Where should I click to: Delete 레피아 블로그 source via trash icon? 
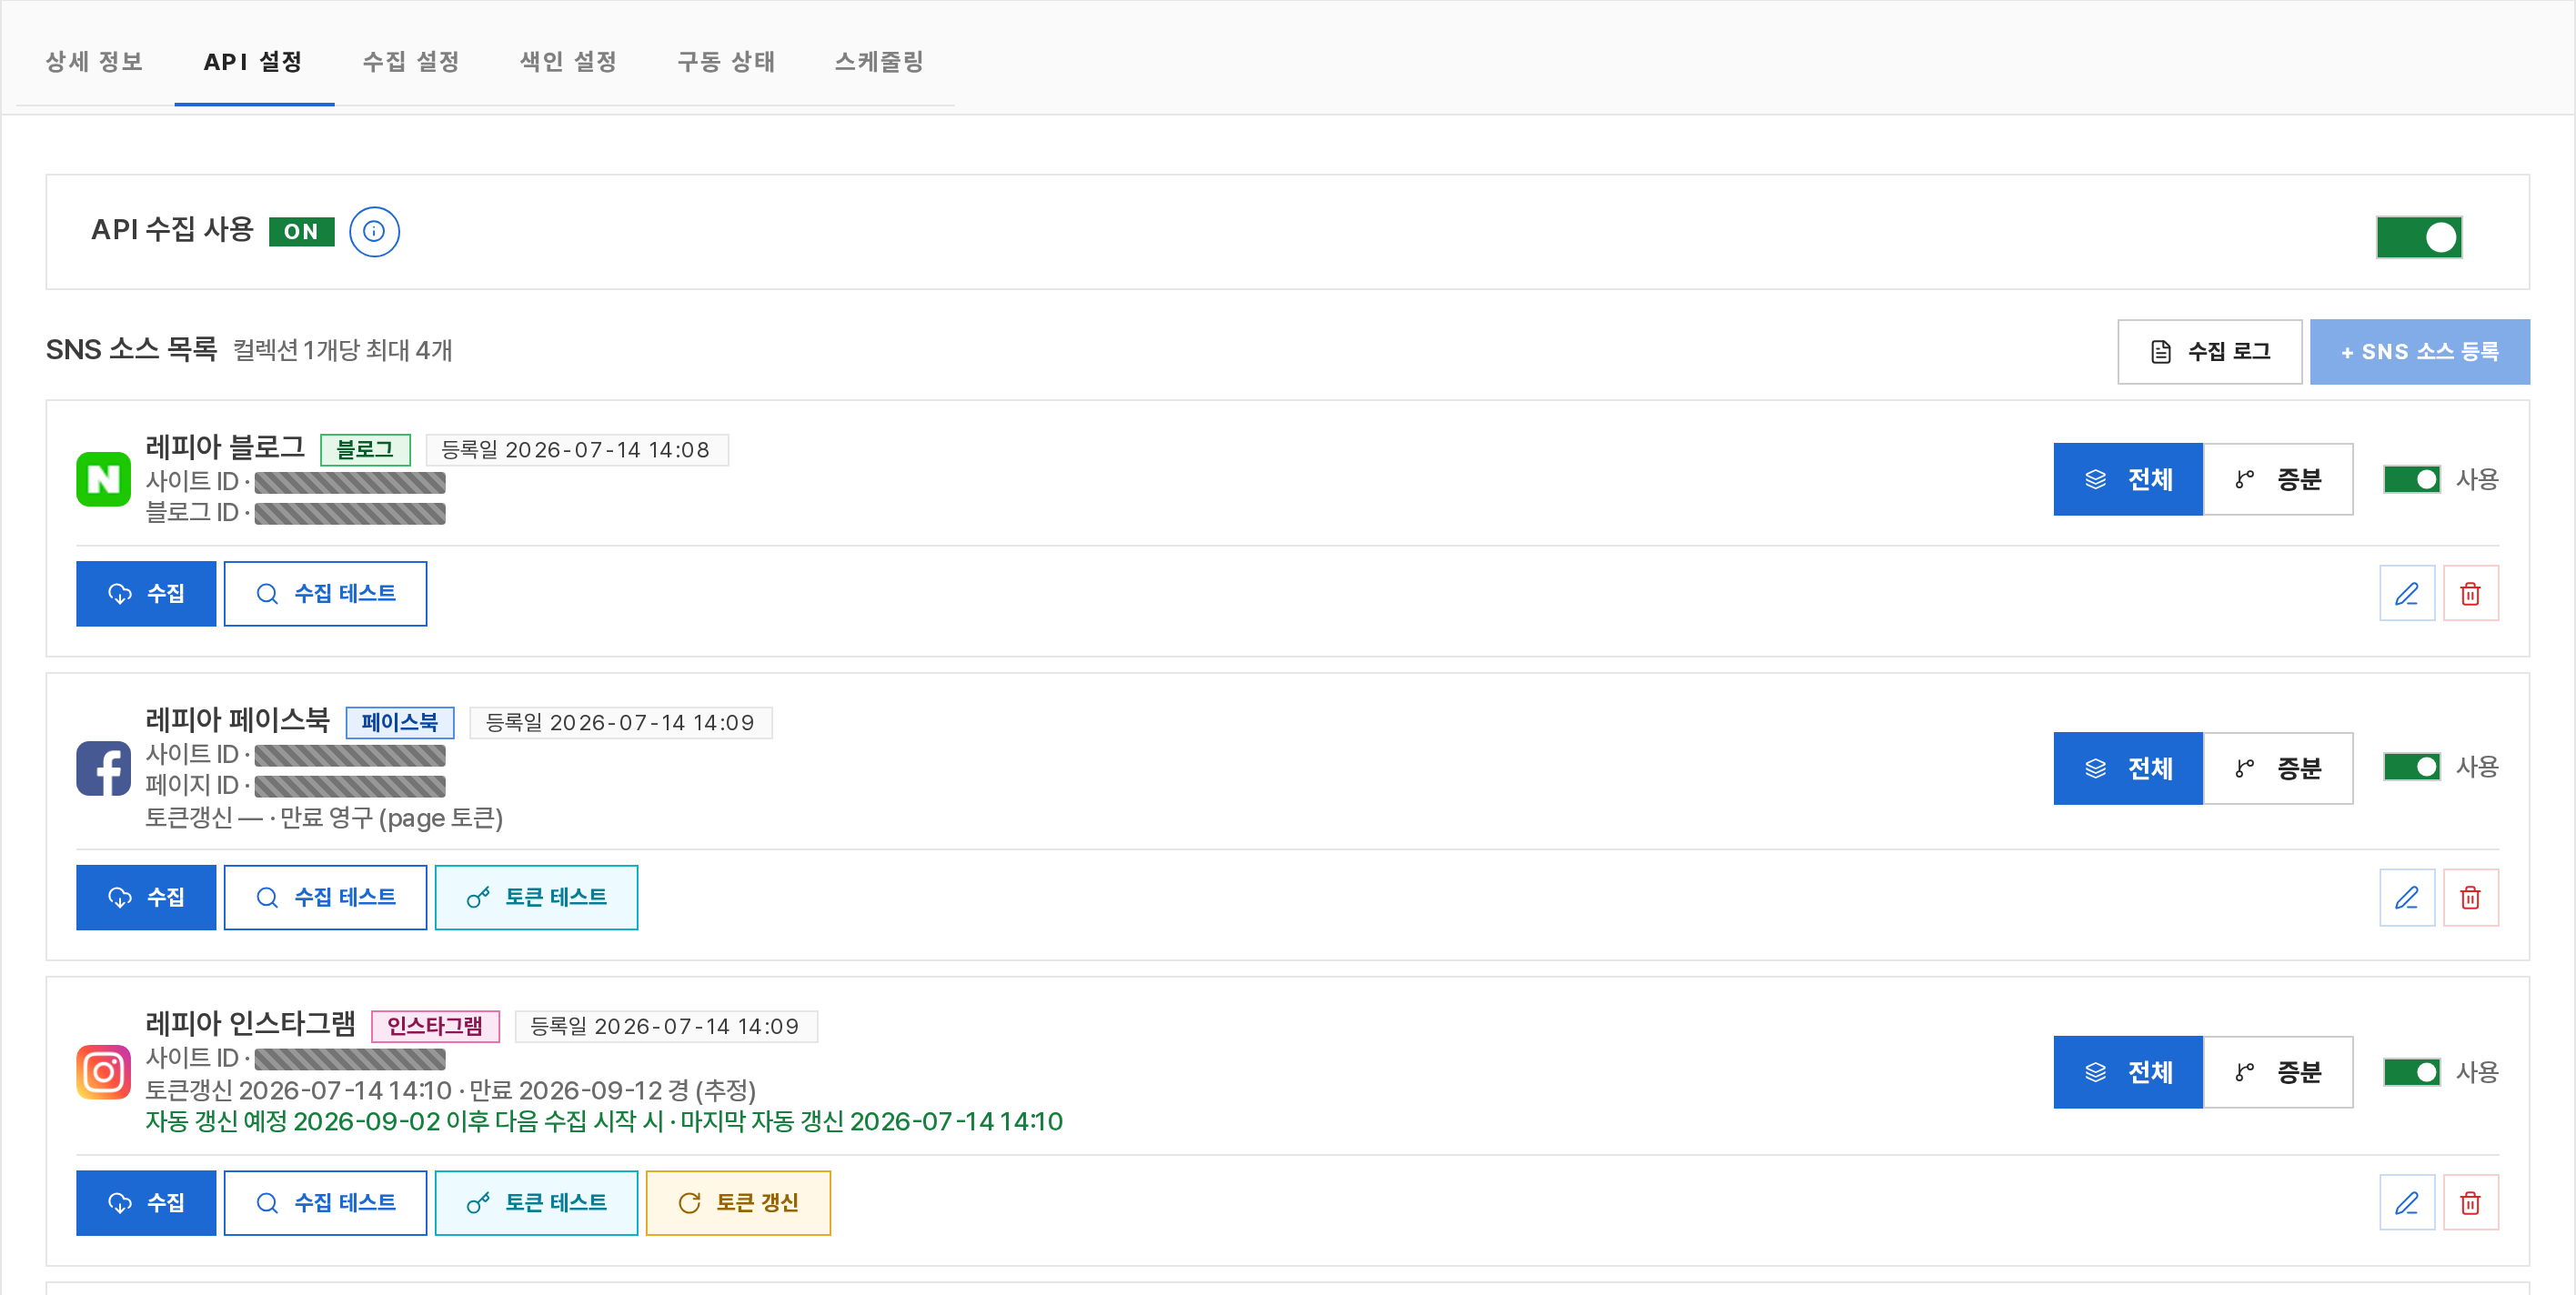(2470, 594)
